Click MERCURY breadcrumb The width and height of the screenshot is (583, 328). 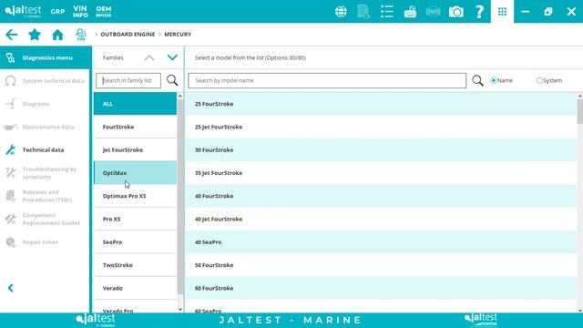178,35
